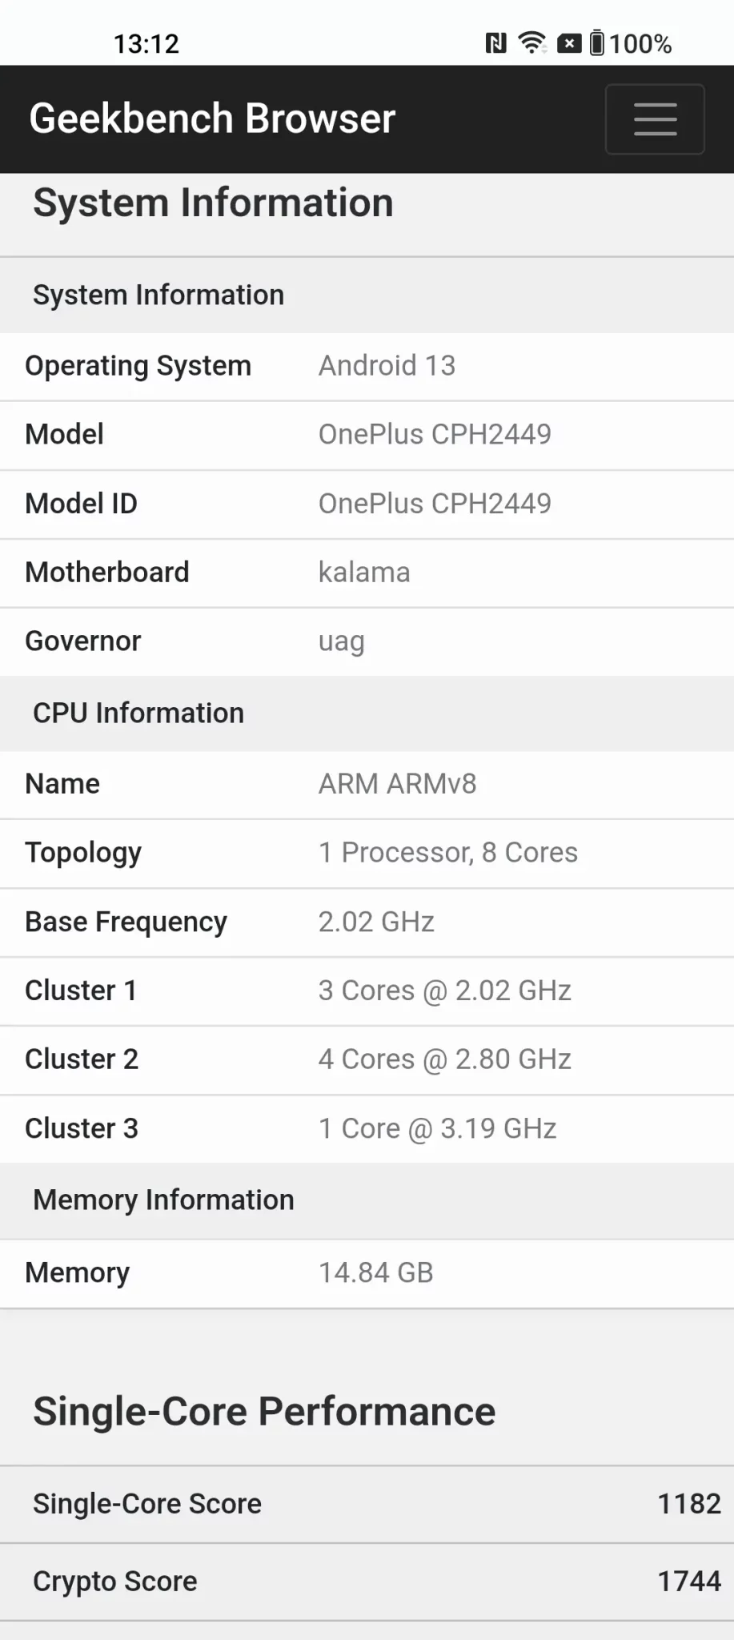
Task: Tap the Crypto Score 1744 row
Action: [367, 1582]
